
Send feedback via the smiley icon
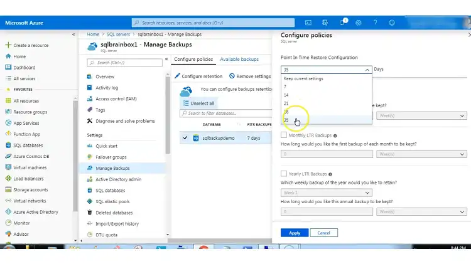coord(392,23)
